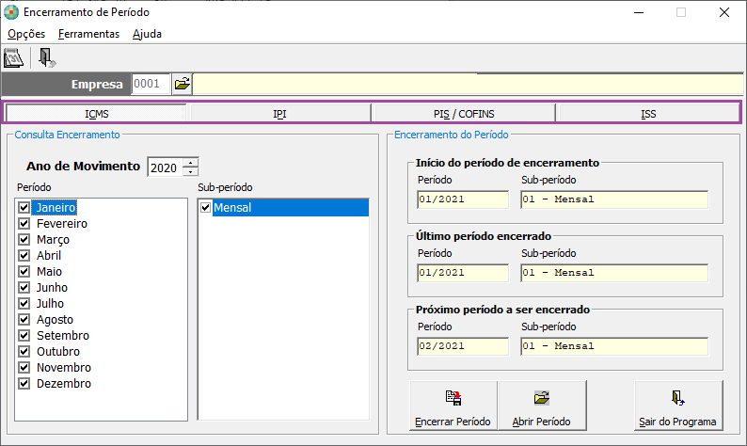Select the Mensal row in Sub-período list
This screenshot has width=747, height=446.
[x=283, y=207]
